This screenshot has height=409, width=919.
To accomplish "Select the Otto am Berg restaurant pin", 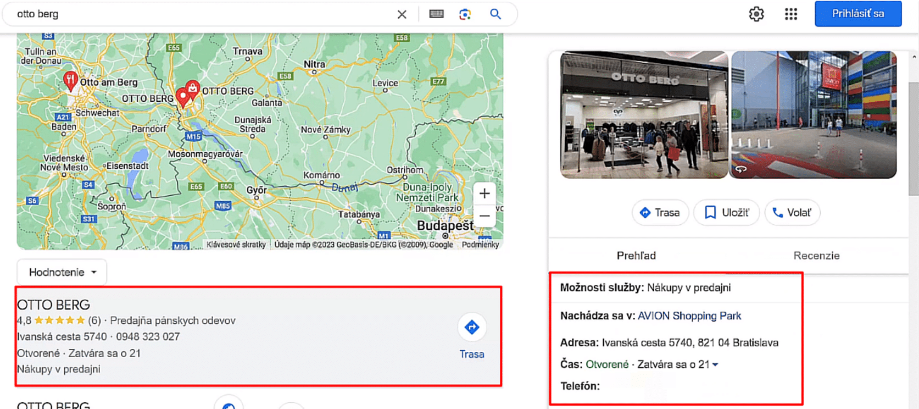I will pyautogui.click(x=70, y=80).
